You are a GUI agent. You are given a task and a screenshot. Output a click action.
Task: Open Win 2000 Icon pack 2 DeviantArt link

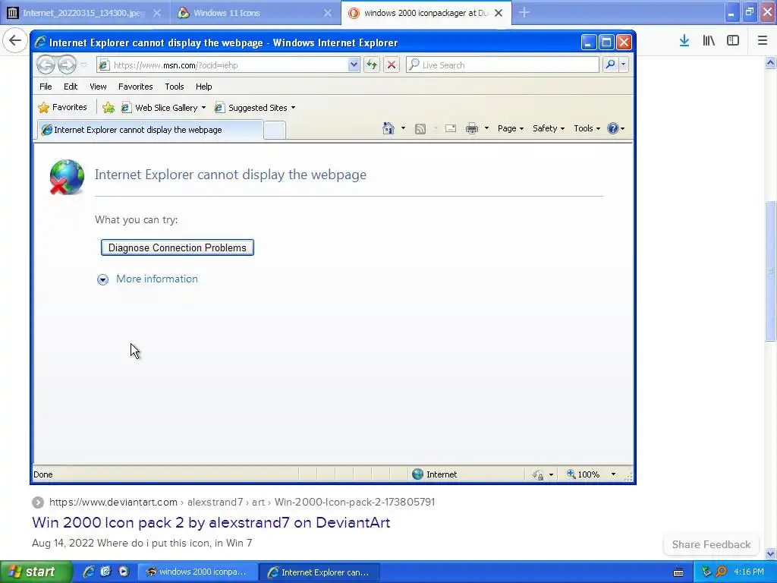click(211, 522)
